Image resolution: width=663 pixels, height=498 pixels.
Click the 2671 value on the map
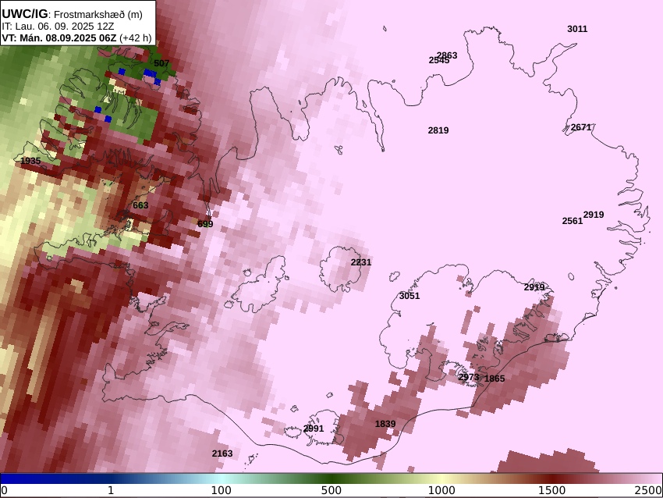581,127
